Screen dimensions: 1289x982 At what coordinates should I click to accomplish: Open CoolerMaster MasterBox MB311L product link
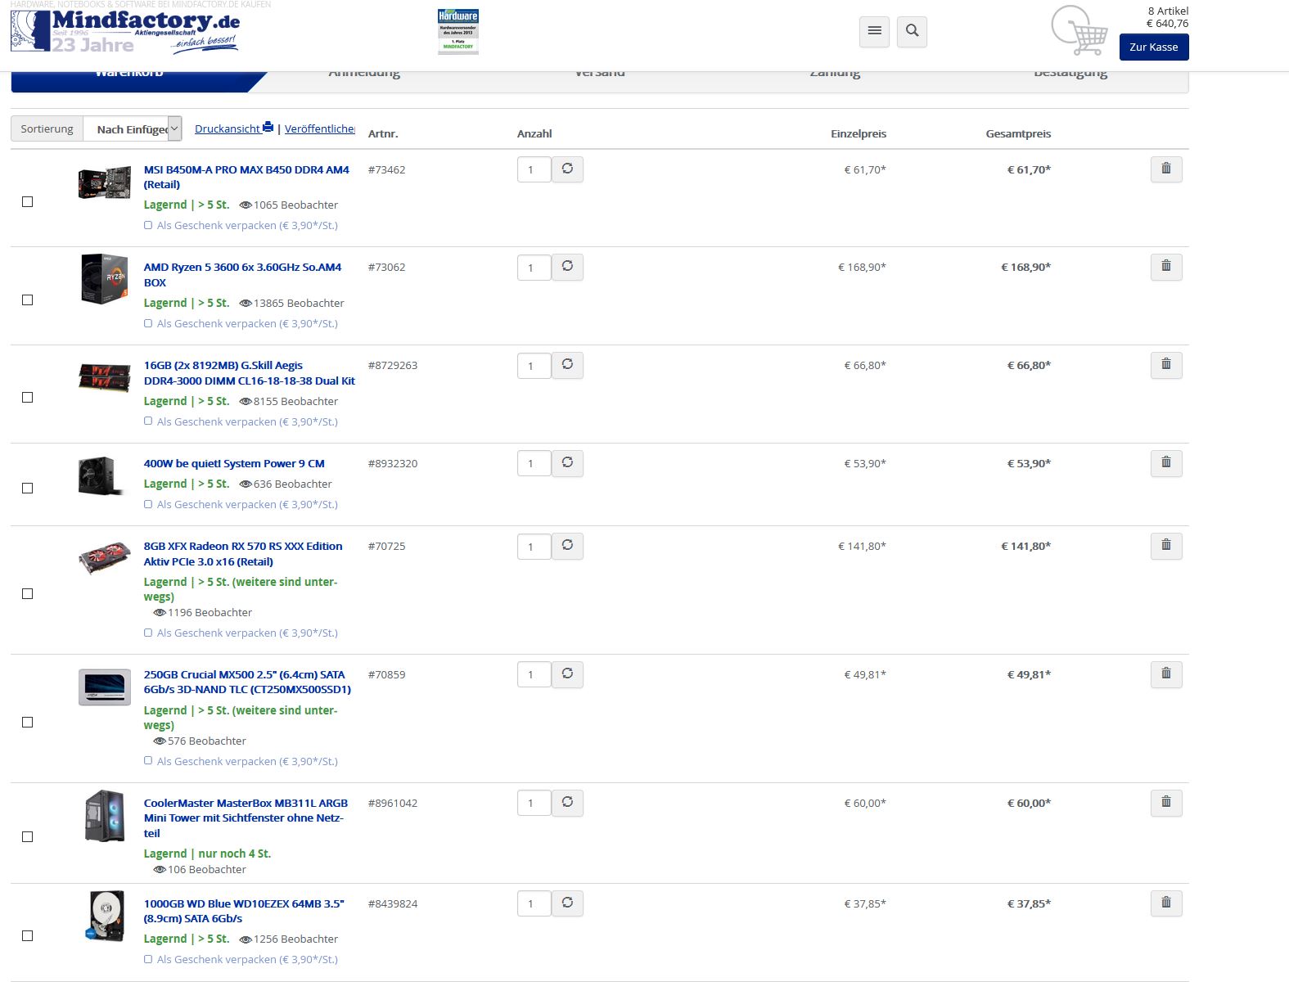click(x=246, y=818)
